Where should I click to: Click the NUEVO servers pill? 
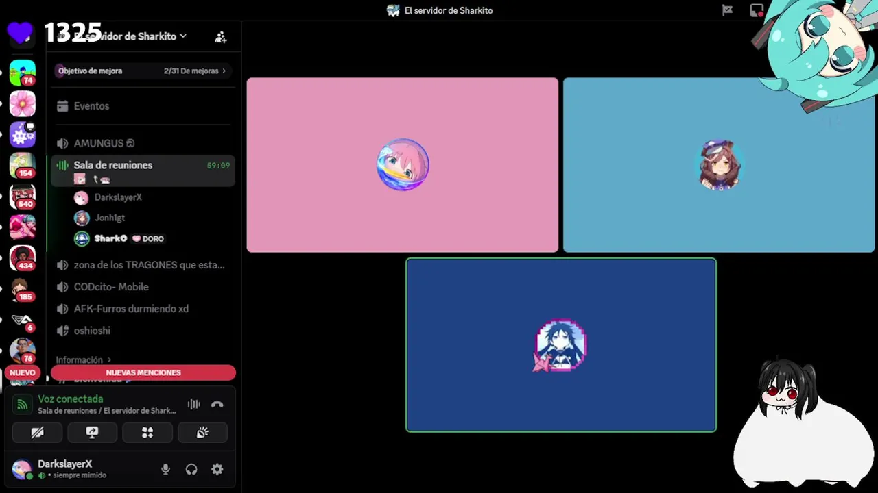tap(23, 372)
